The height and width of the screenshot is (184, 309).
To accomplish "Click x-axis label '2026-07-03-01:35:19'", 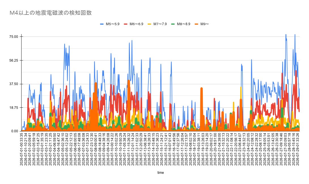I will tap(42, 149).
